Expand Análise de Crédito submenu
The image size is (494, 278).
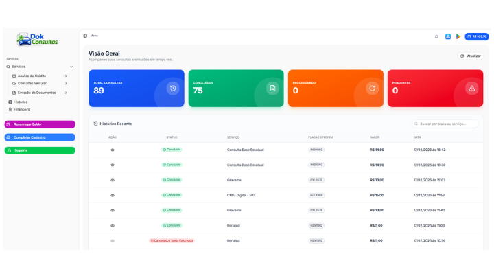pos(66,76)
